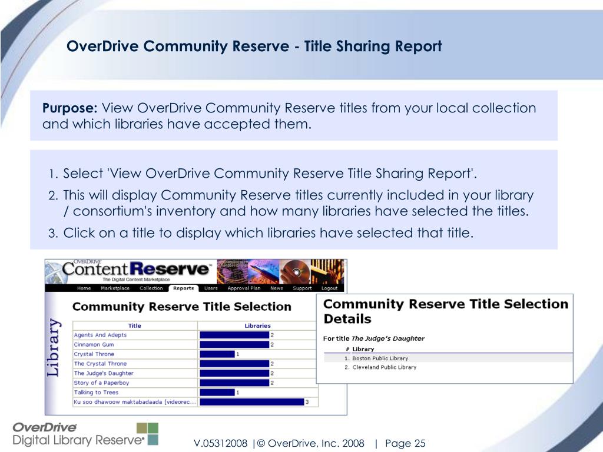Image resolution: width=603 pixels, height=452 pixels.
Task: Click the Page 25 footer text
Action: (x=405, y=444)
